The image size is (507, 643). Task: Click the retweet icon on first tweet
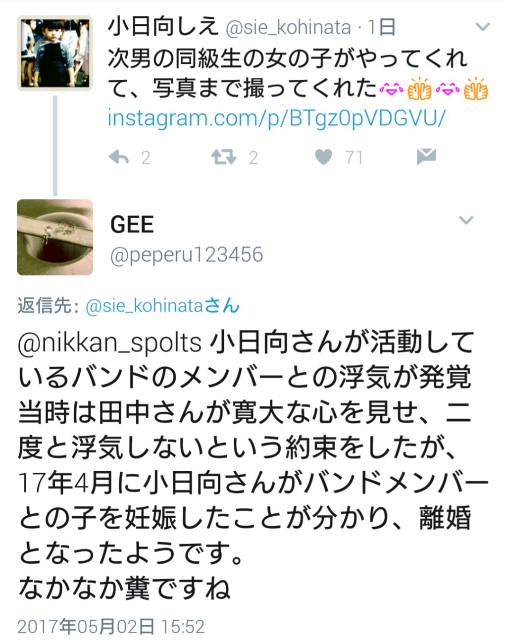(x=224, y=157)
